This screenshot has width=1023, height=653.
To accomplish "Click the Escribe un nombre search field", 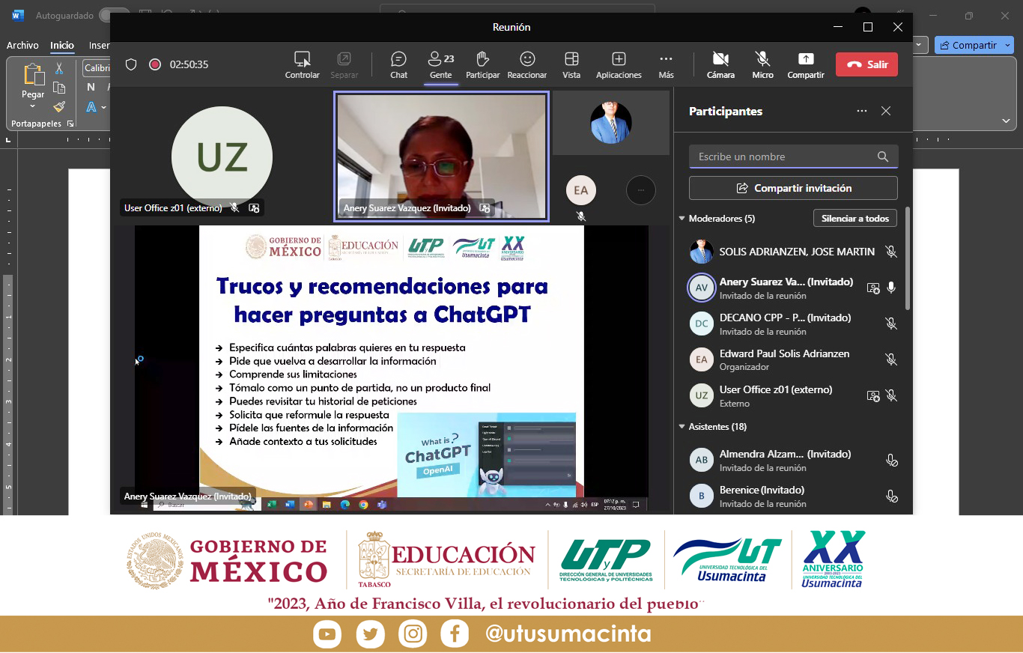I will click(793, 157).
